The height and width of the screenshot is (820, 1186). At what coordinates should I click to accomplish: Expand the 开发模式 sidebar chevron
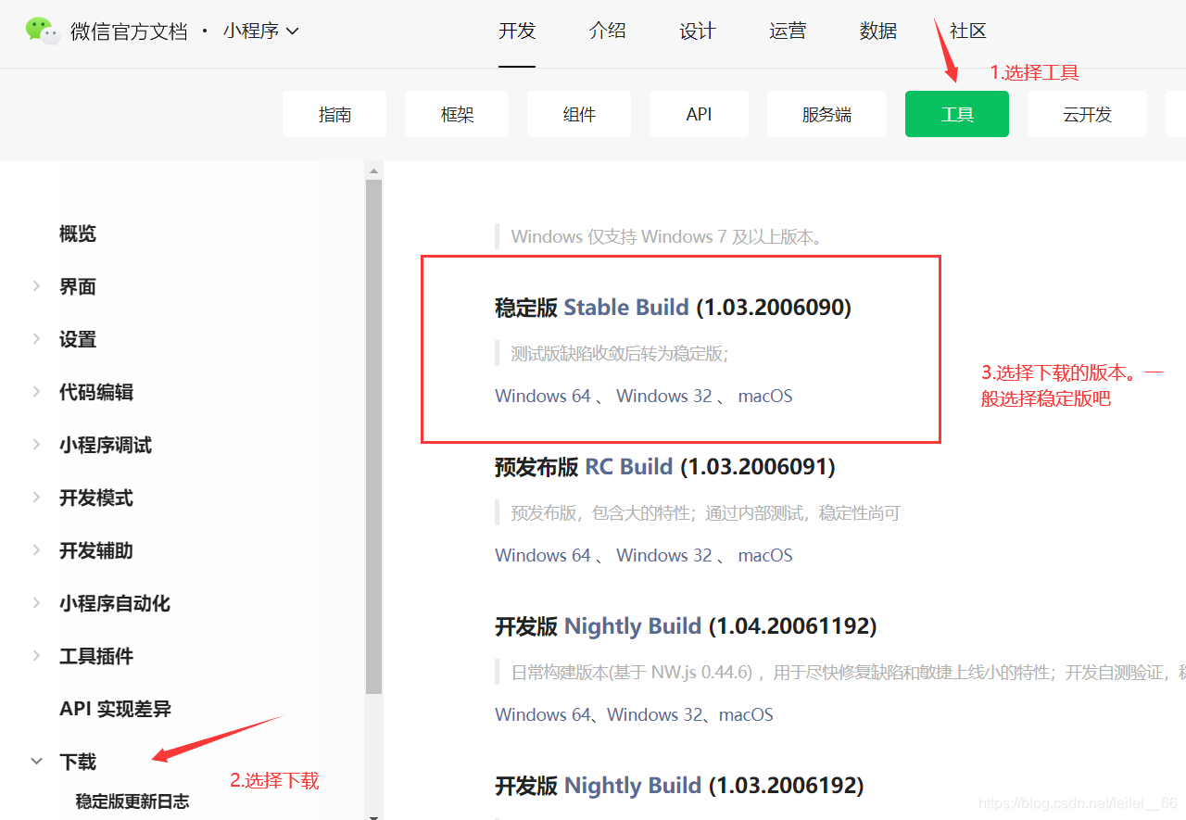tap(37, 498)
